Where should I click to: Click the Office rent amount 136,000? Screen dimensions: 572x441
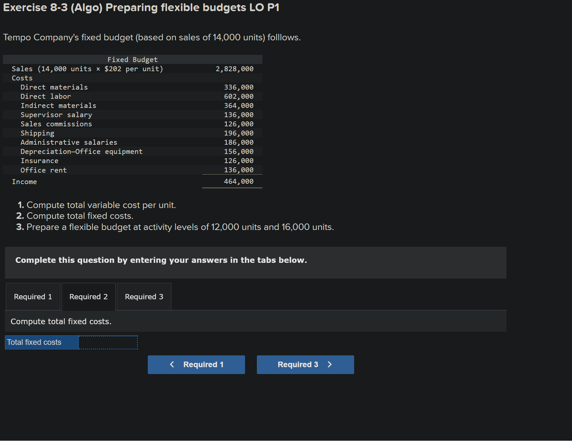point(238,170)
